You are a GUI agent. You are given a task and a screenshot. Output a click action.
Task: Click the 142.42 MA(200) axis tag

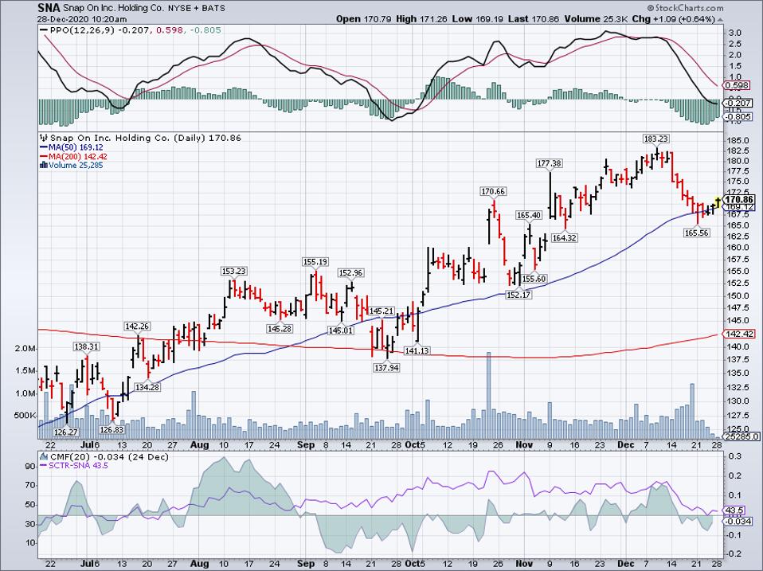click(x=740, y=334)
